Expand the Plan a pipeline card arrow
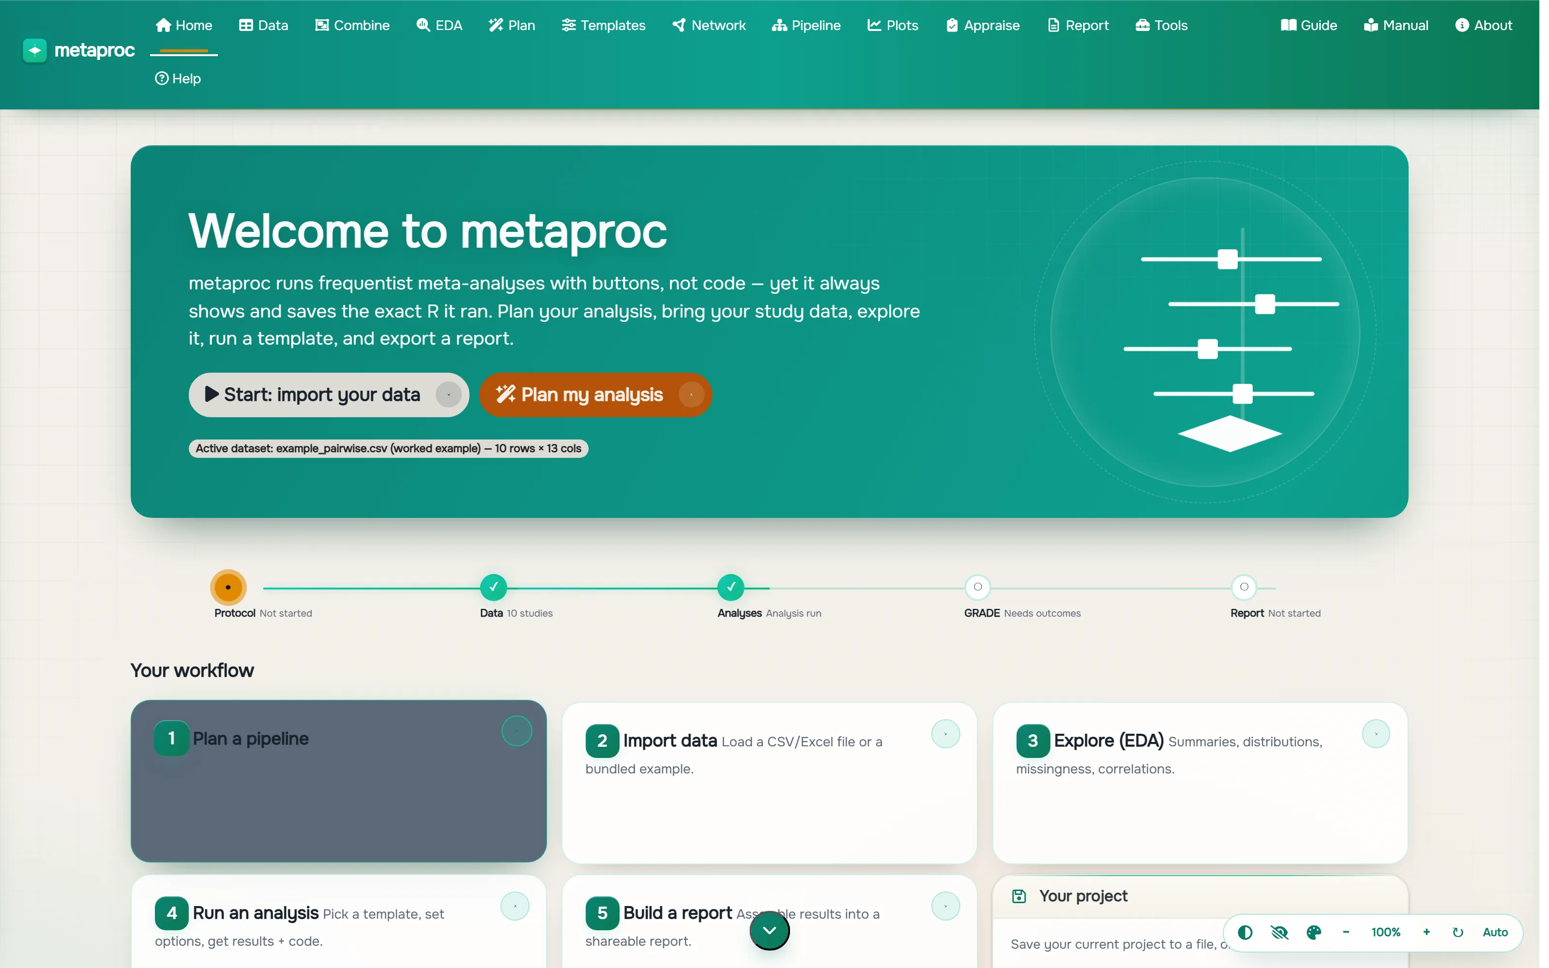Screen dimensions: 1549x968 [516, 731]
